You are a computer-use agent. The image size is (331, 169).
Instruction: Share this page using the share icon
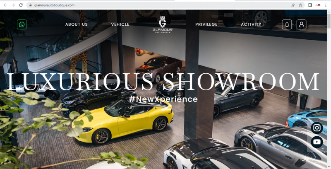click(293, 5)
